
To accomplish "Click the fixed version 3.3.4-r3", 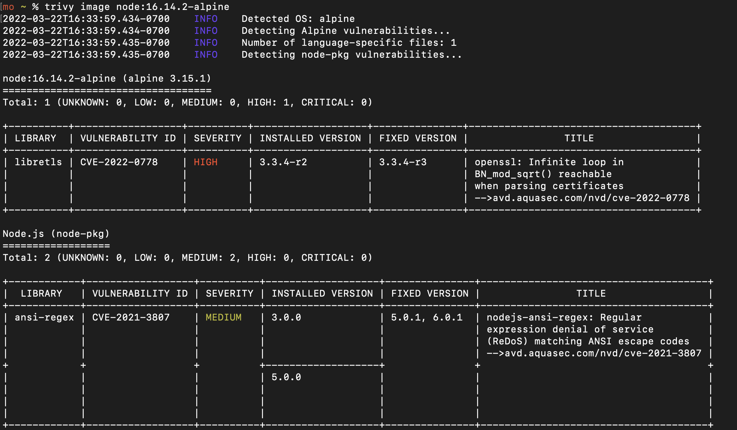I will [403, 162].
